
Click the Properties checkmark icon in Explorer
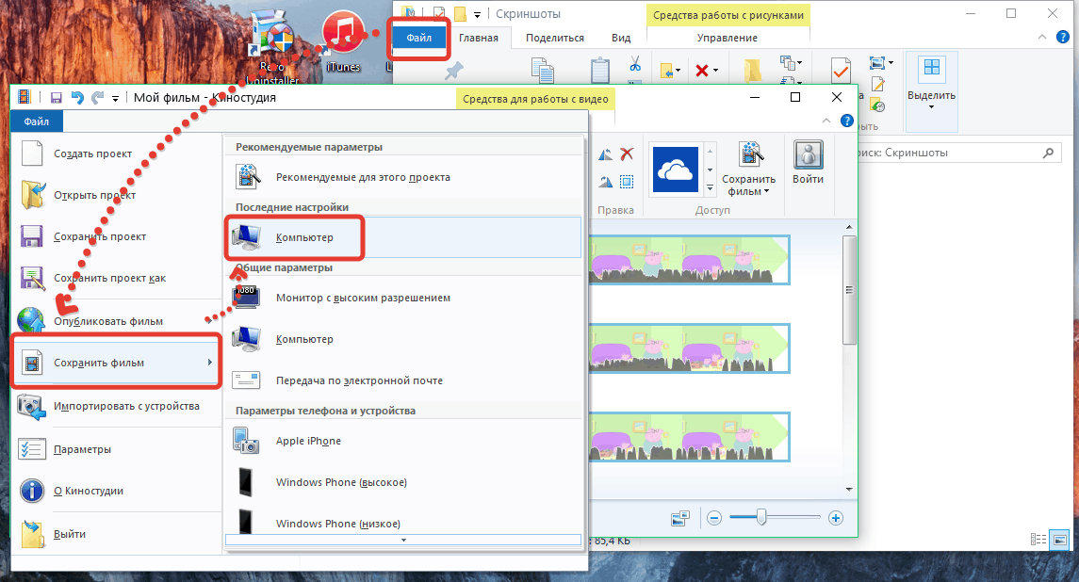pos(841,70)
